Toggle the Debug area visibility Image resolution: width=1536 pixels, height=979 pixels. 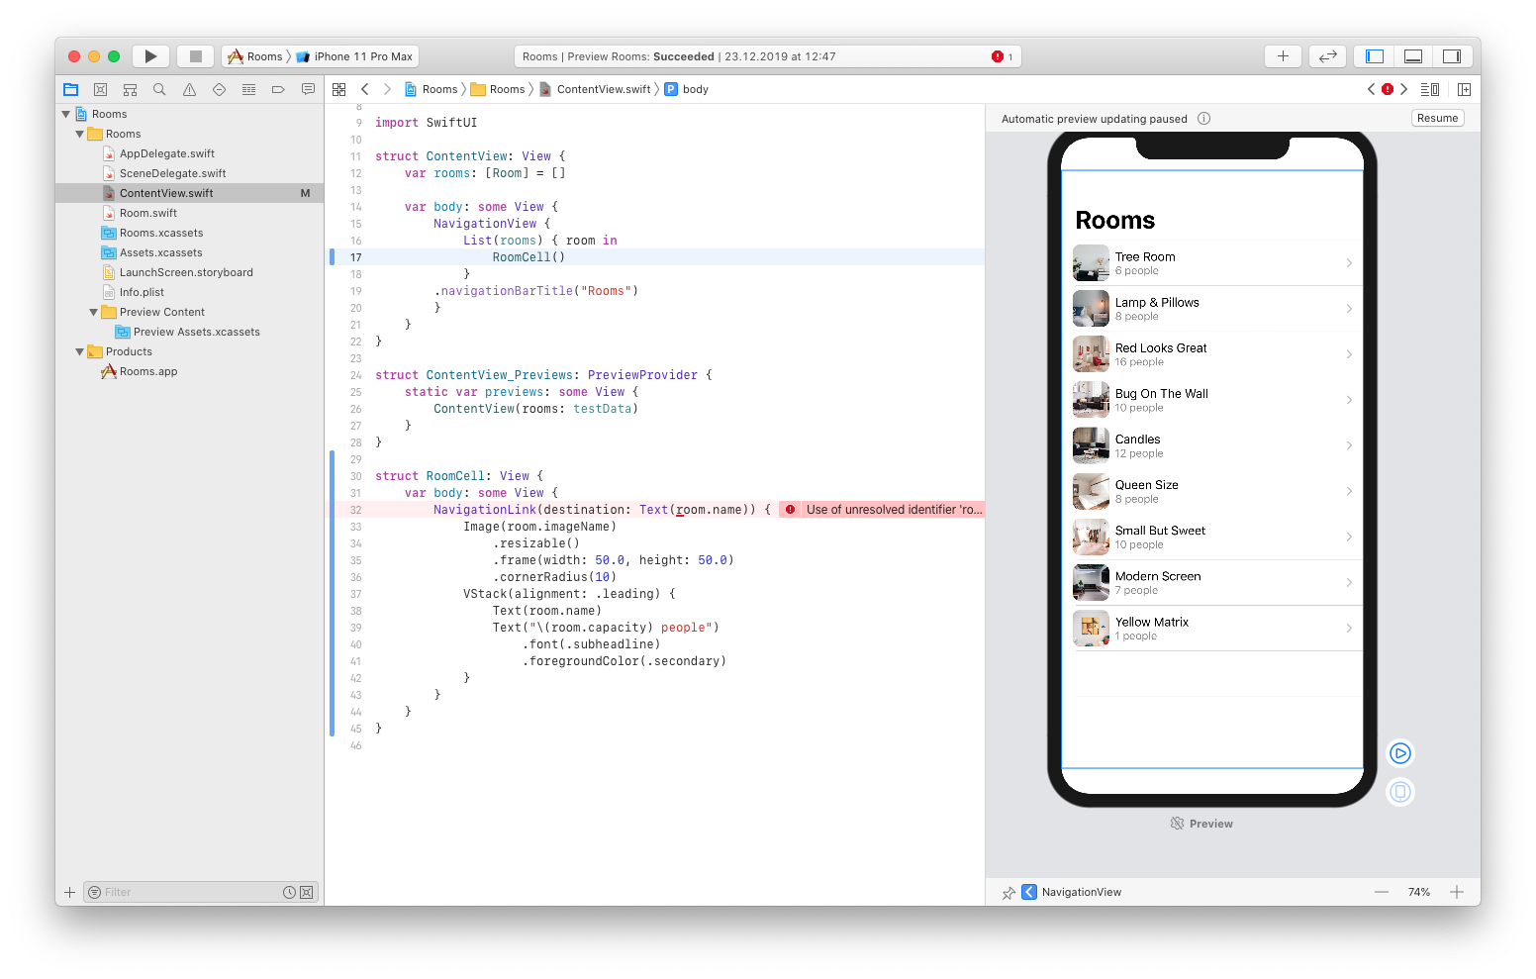1412,55
